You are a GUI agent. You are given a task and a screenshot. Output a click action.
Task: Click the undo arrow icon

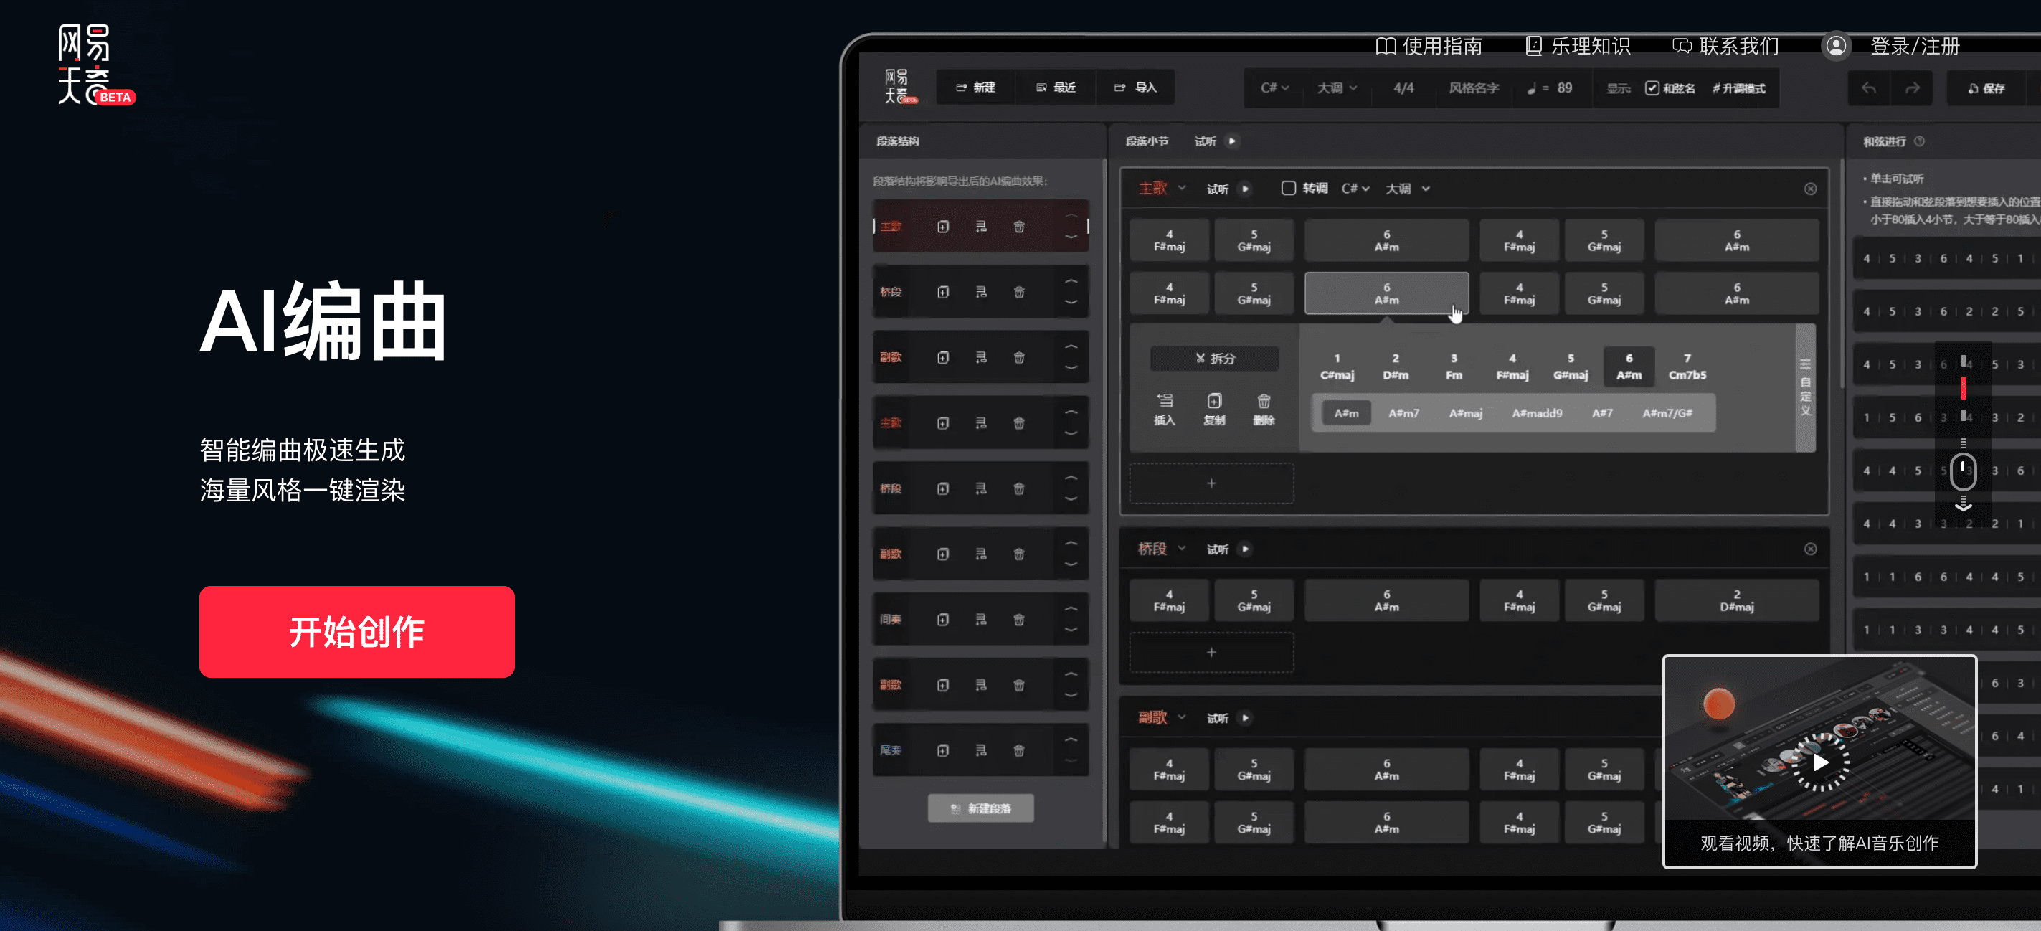tap(1868, 88)
